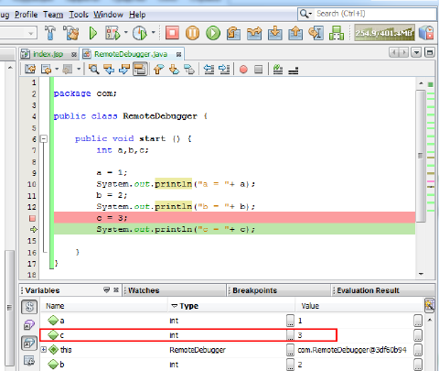The image size is (439, 371).
Task: Click the Profile Project clock icon
Action: 140,33
